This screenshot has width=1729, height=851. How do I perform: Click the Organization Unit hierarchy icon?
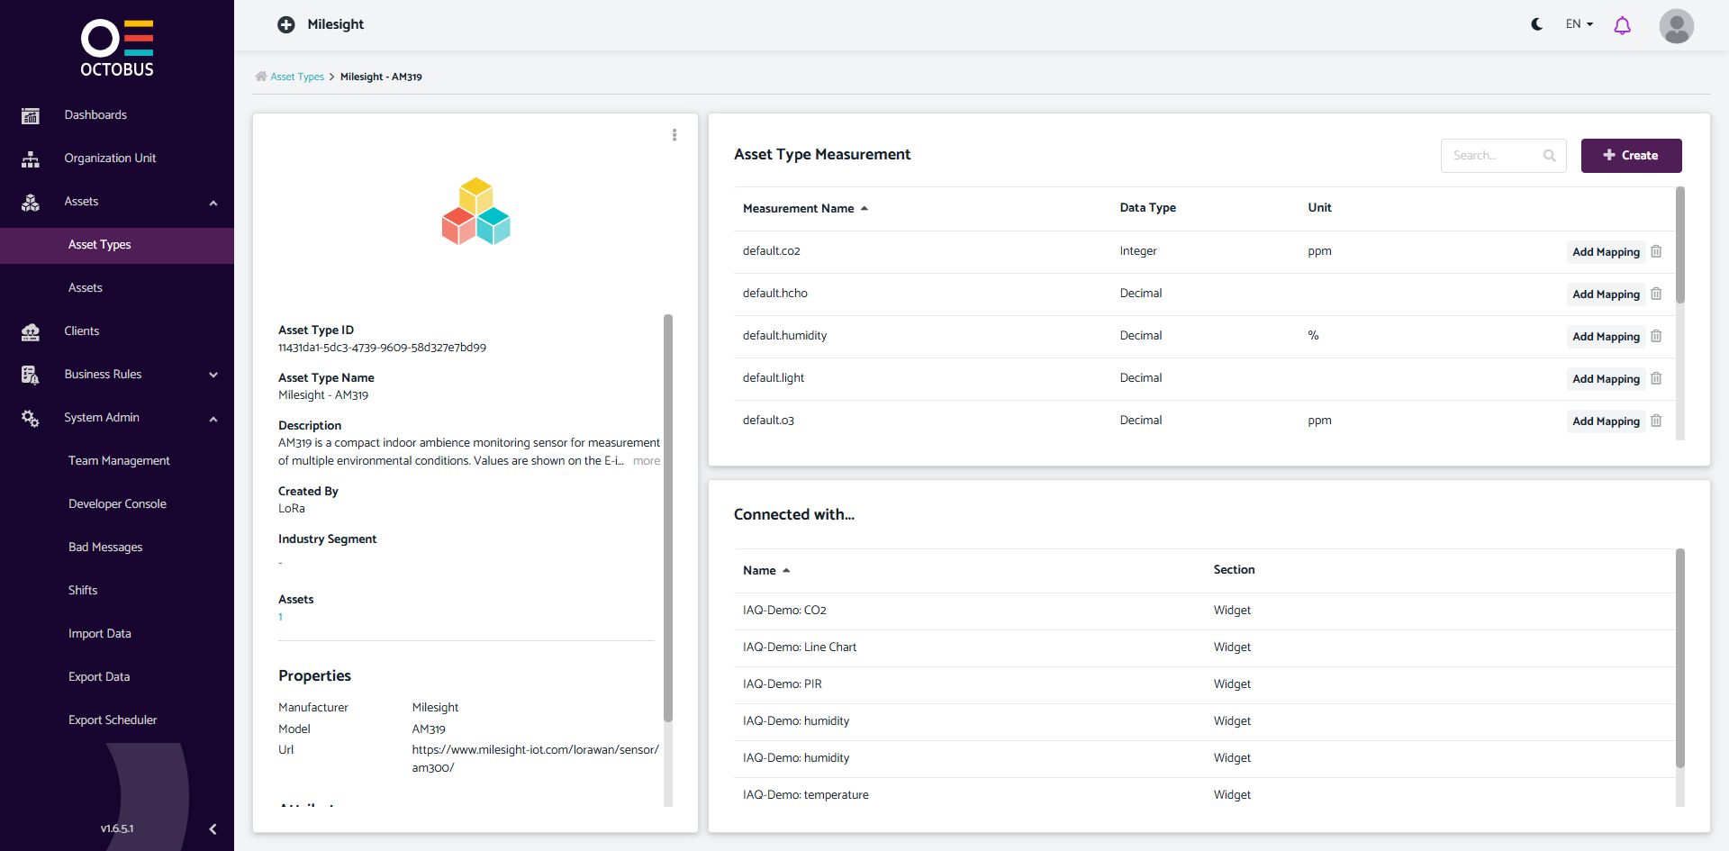31,158
